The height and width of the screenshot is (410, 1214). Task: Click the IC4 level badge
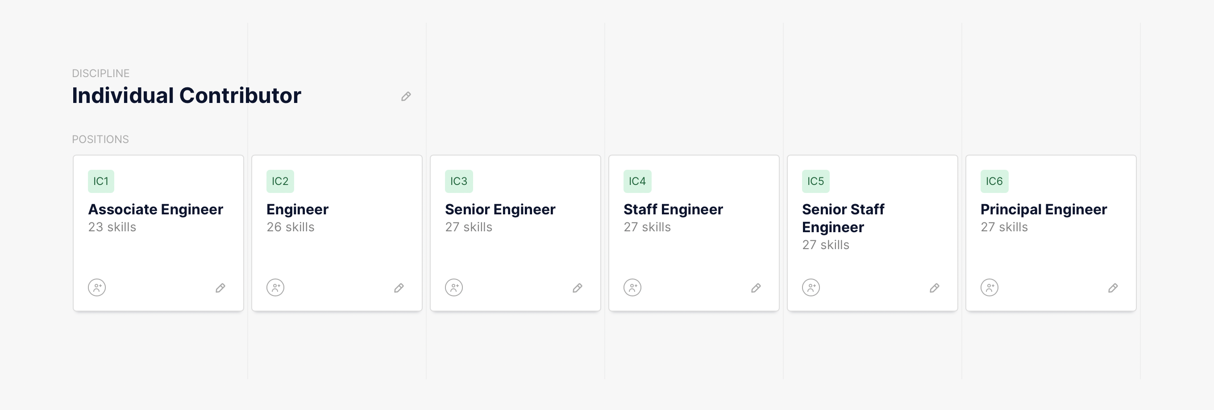pos(637,181)
